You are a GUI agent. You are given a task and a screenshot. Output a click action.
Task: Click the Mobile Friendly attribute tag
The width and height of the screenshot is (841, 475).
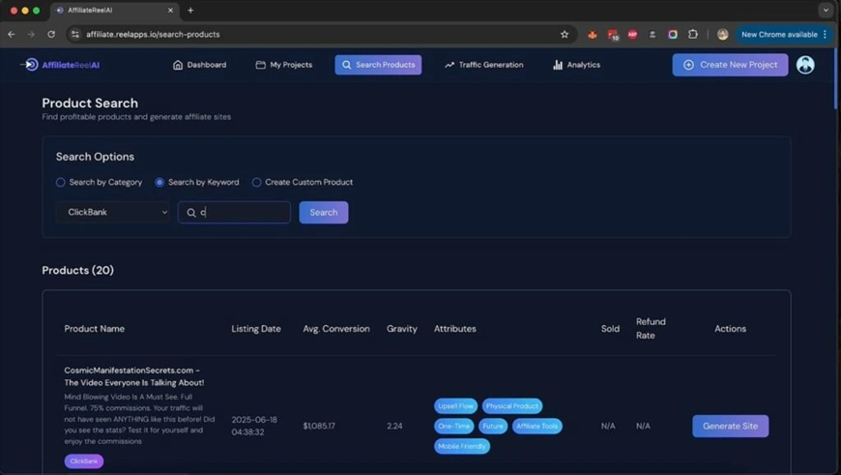tap(462, 446)
